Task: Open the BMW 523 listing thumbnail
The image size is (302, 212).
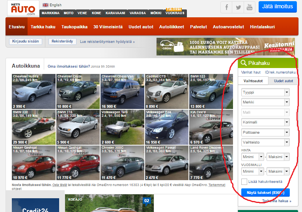Action: (211, 92)
